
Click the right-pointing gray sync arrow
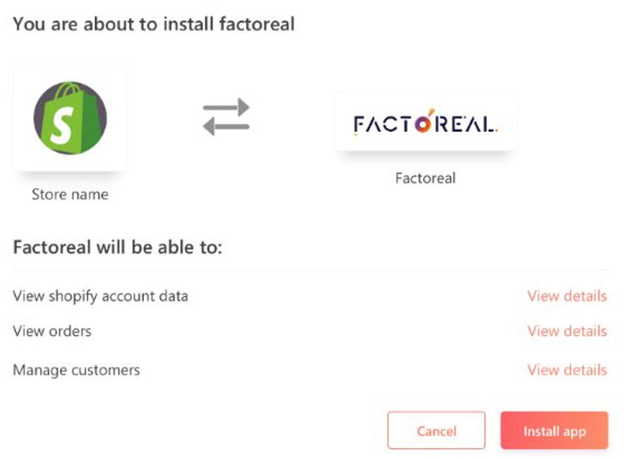(226, 107)
